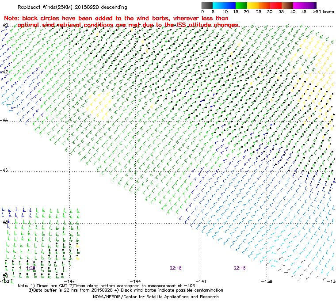Image resolution: width=336 pixels, height=304 pixels.
Task: Click red note line "Note: black circles have been added"
Action: click(x=116, y=18)
